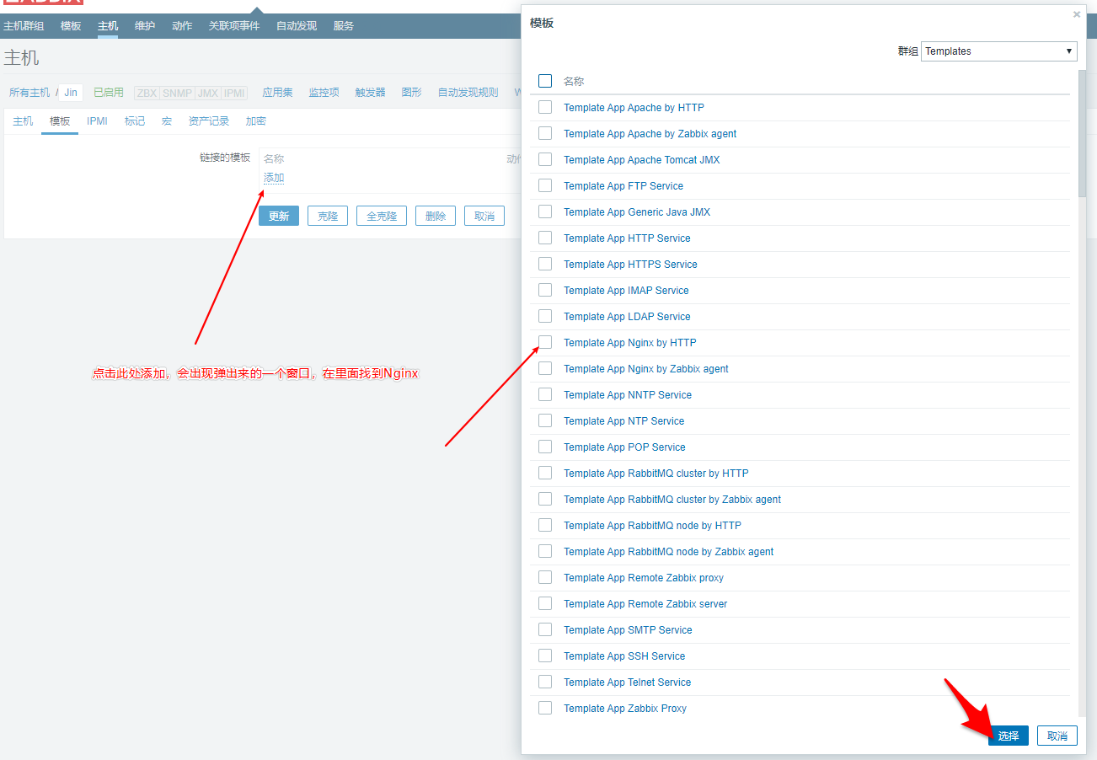The width and height of the screenshot is (1097, 760).
Task: Open 关联项事件 menu
Action: (234, 26)
